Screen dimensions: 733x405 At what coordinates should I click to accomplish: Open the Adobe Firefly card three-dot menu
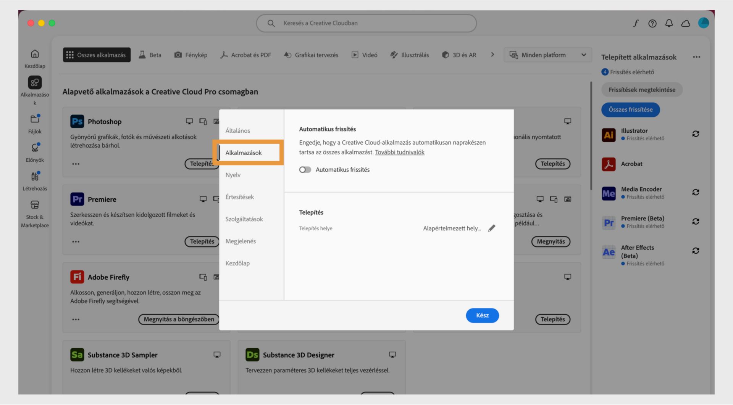pyautogui.click(x=76, y=320)
